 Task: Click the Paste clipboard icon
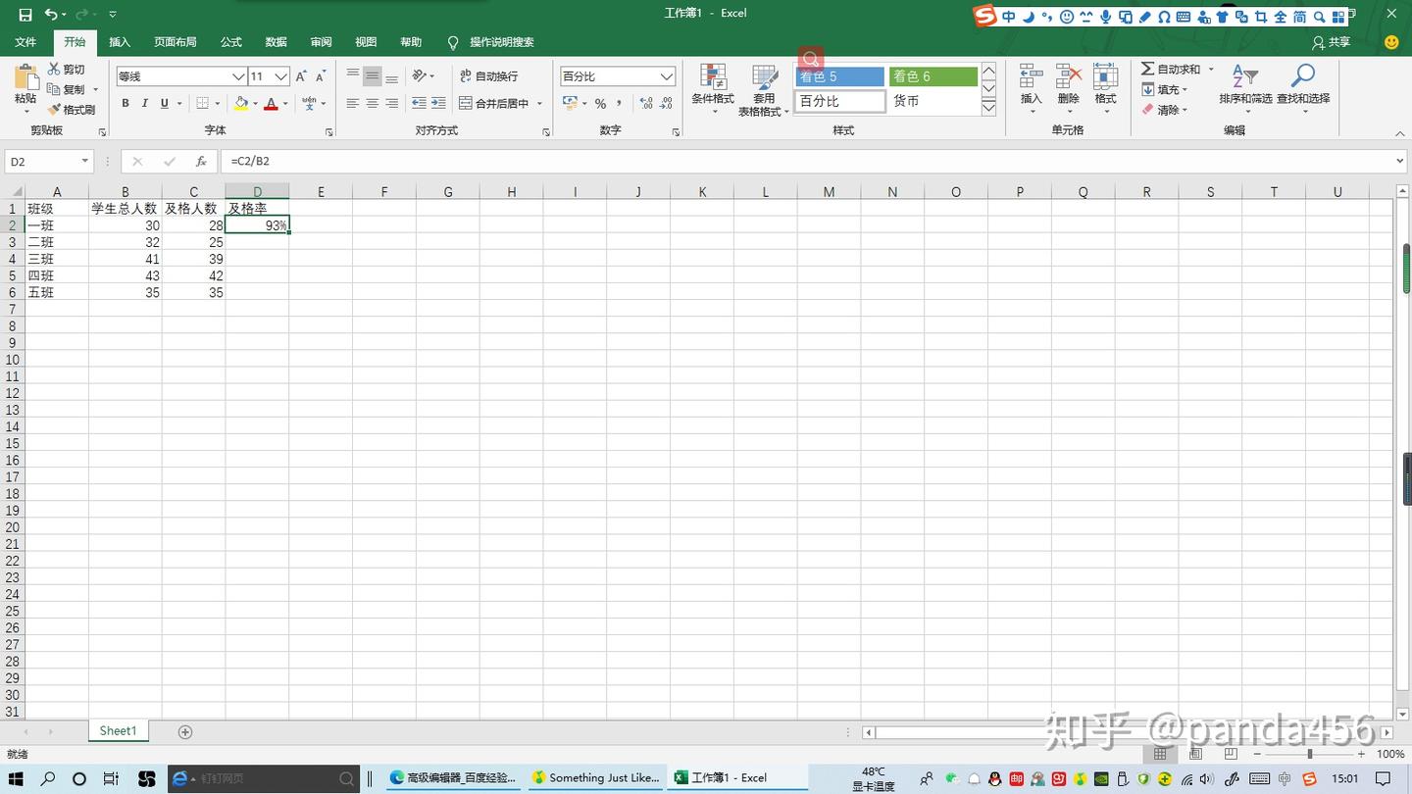[26, 77]
